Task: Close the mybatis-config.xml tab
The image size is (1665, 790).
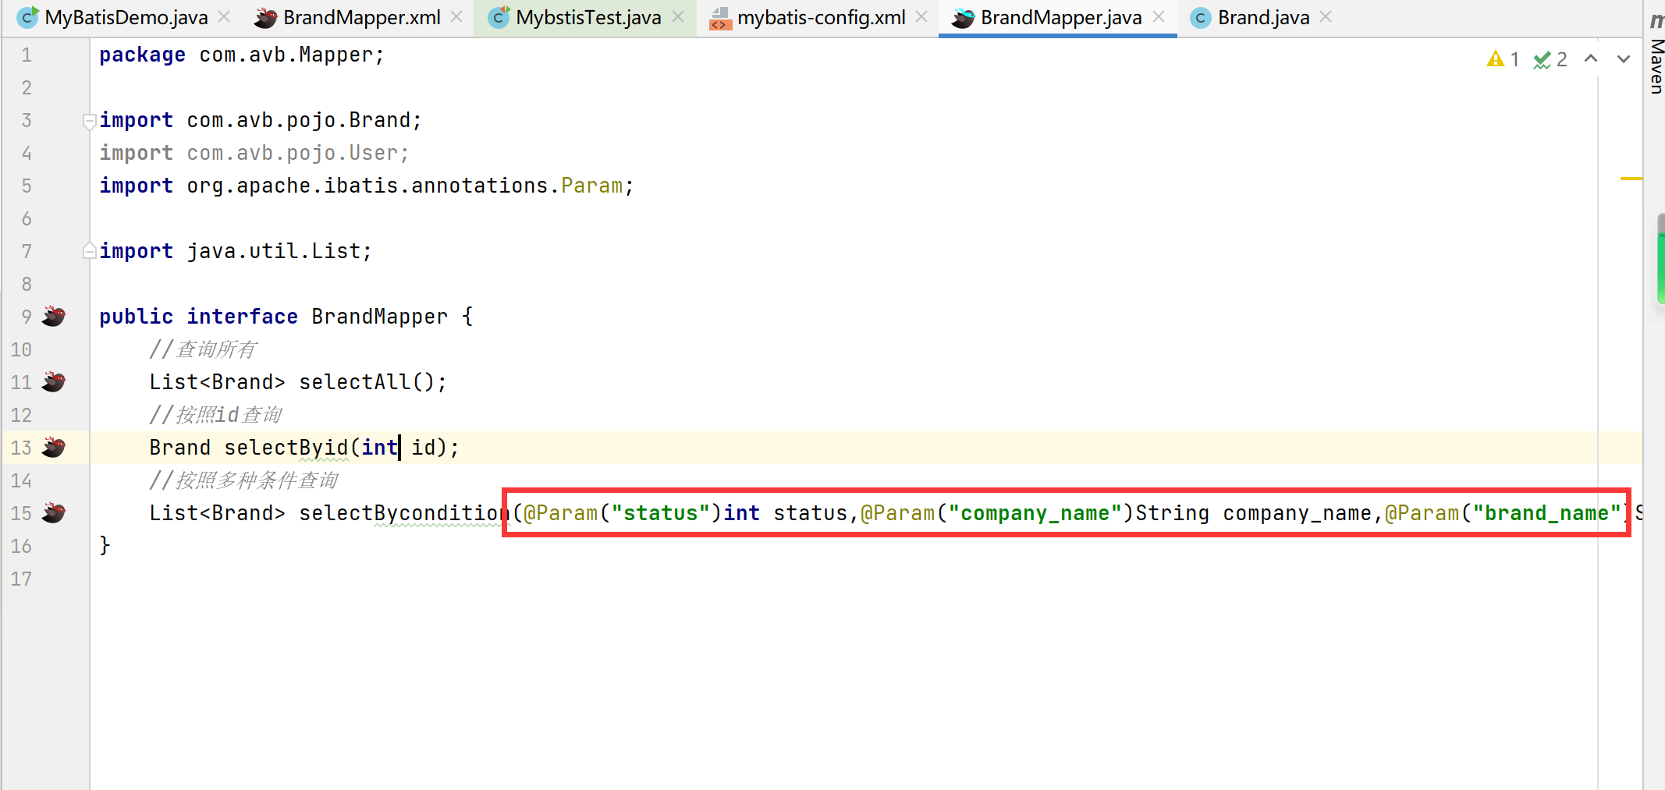Action: (x=921, y=16)
